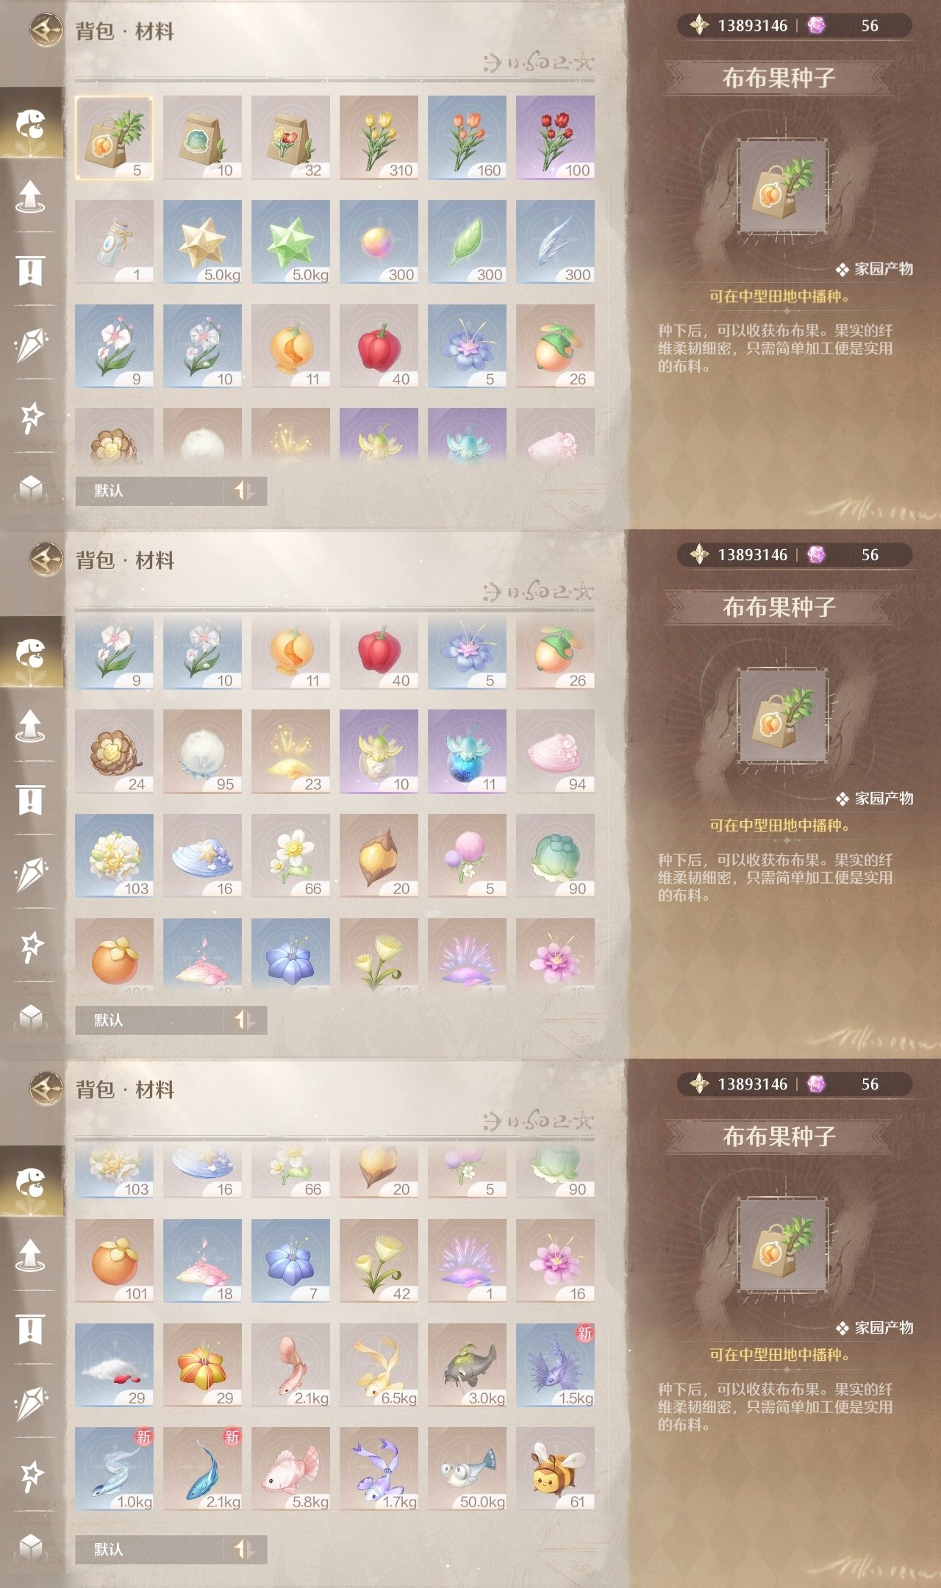Open the middle 默认 sorting dropdown
The width and height of the screenshot is (941, 1588).
click(149, 1020)
